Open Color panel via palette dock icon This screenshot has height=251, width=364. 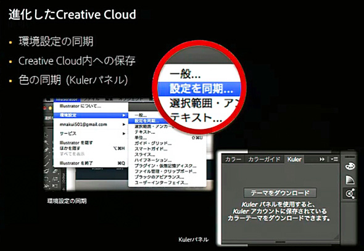350,166
